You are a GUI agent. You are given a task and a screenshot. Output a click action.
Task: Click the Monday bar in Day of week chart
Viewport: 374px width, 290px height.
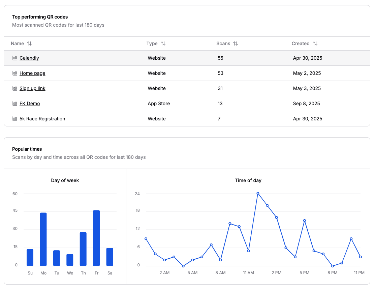click(43, 239)
